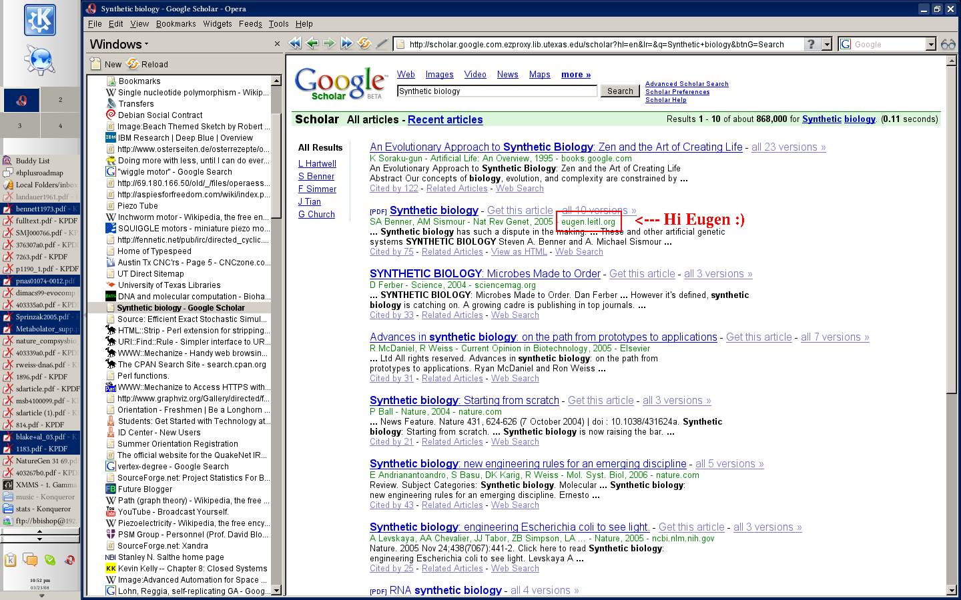
Task: Click the binoculars find icon
Action: point(948,44)
